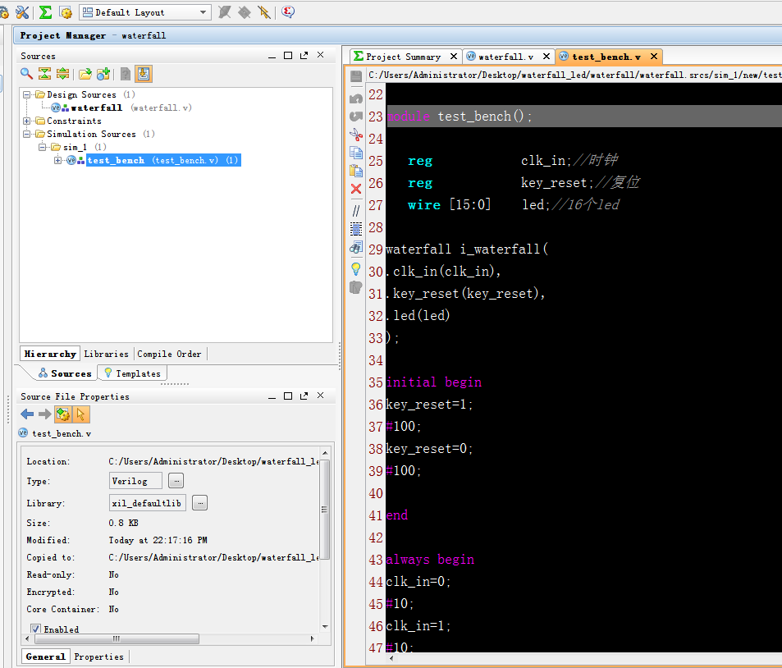Expand the test_bench tree node

(x=57, y=160)
